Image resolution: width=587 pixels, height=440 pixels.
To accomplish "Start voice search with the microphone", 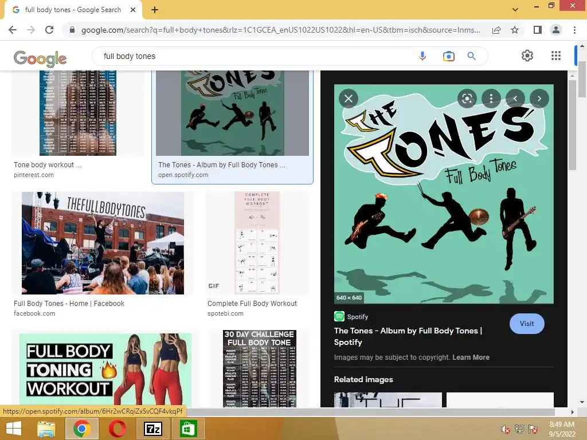I will [x=422, y=56].
